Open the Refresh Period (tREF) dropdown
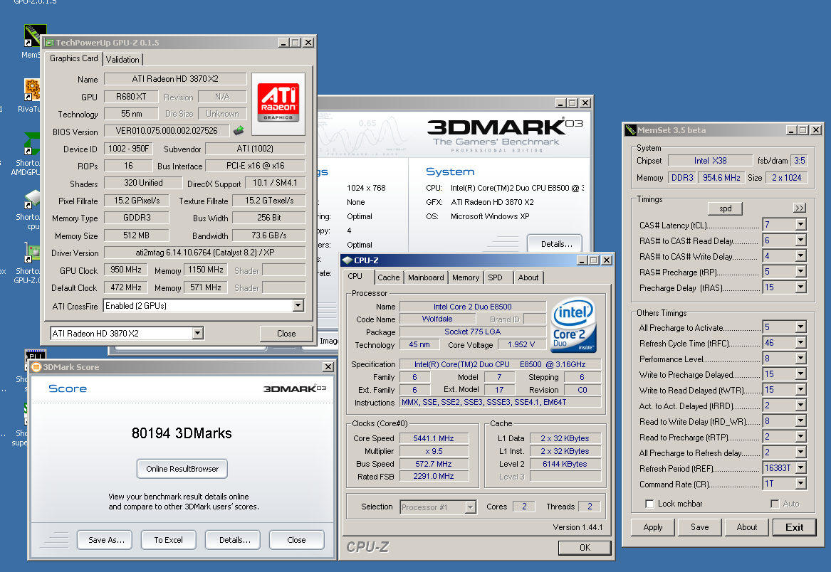 pyautogui.click(x=800, y=468)
